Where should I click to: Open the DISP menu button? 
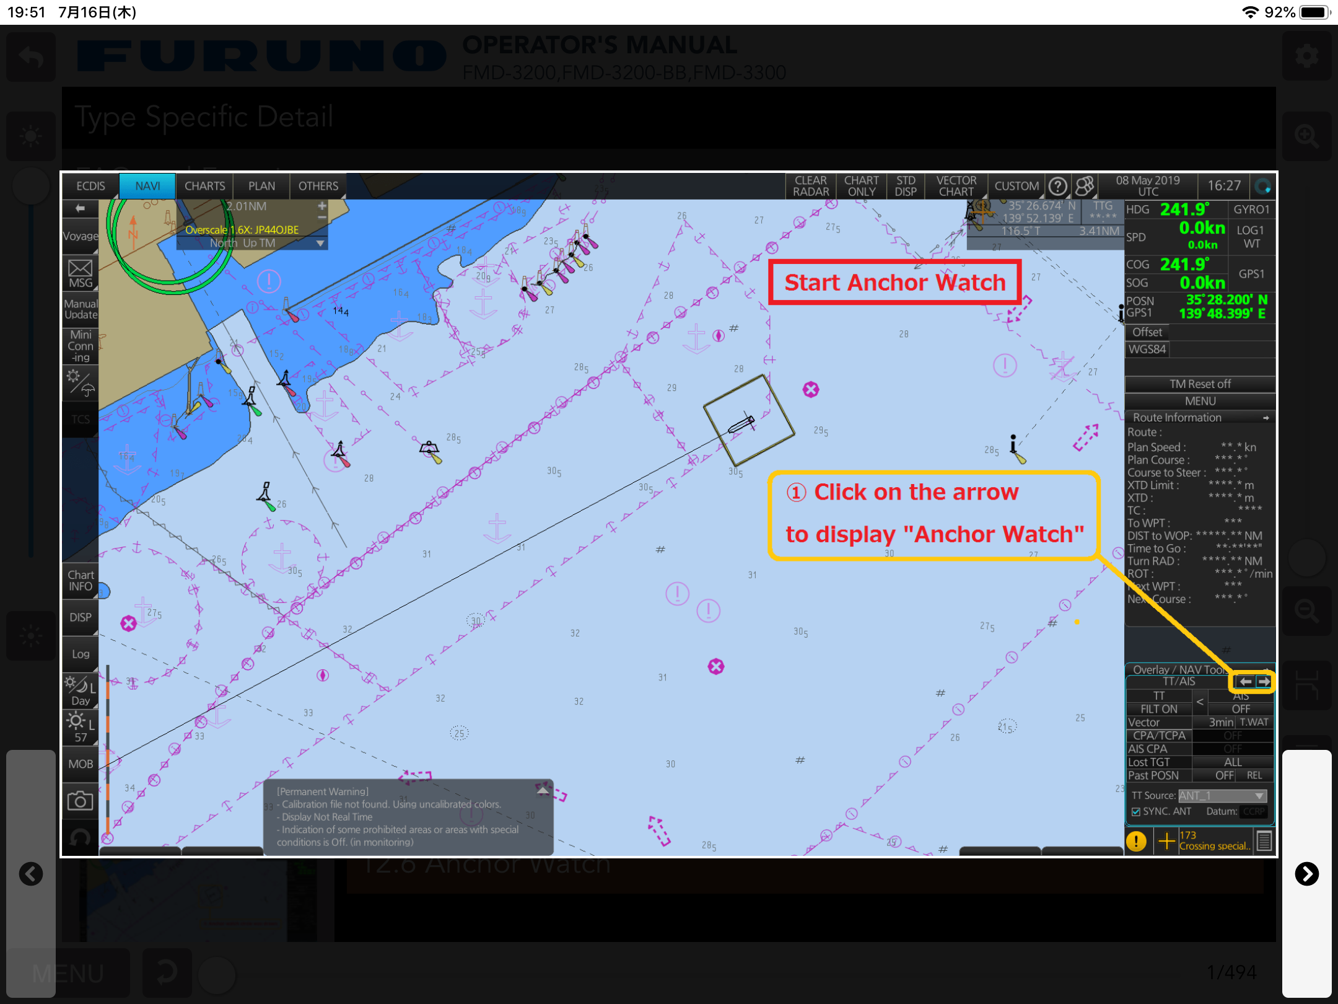click(x=81, y=617)
